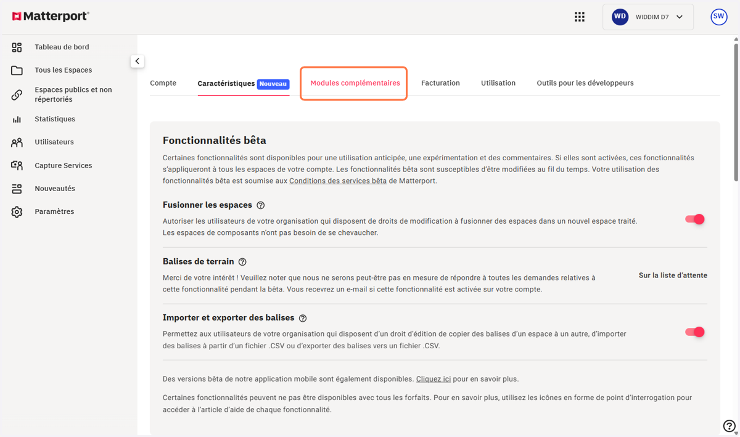The height and width of the screenshot is (437, 740).
Task: Open Outils pour les développeurs tab
Action: click(x=585, y=83)
